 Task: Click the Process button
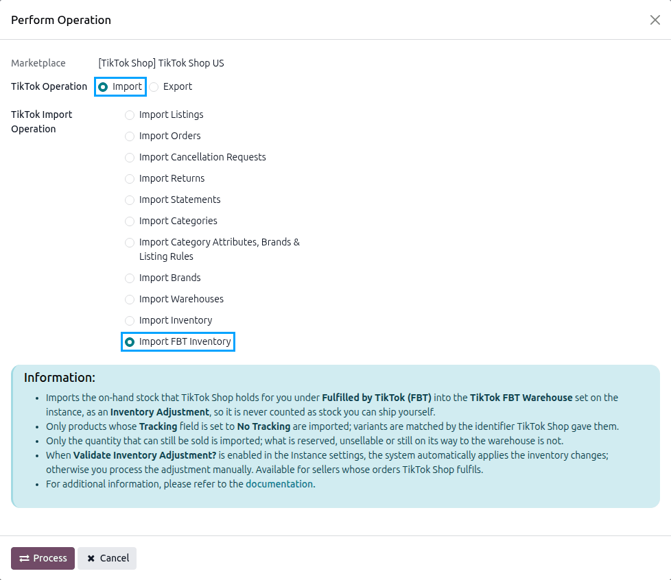(43, 558)
